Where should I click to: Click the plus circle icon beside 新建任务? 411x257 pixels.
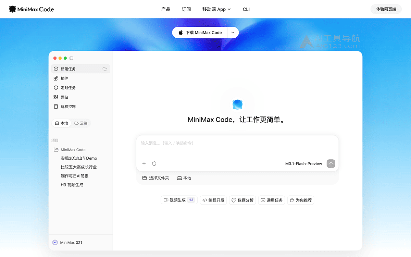tap(56, 69)
